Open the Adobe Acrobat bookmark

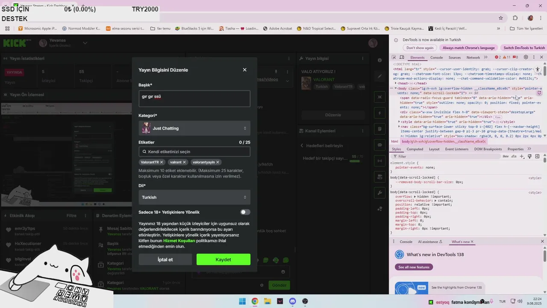coord(277,29)
